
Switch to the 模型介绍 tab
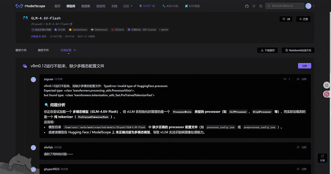coord(21,50)
